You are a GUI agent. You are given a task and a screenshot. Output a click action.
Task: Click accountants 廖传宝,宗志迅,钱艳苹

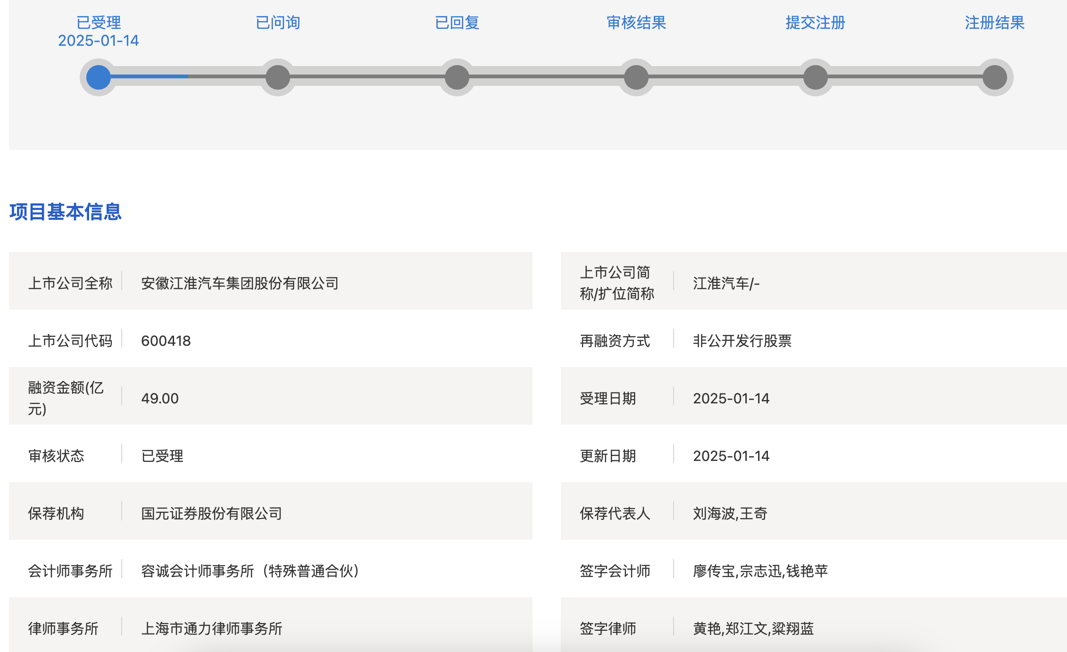pyautogui.click(x=760, y=571)
